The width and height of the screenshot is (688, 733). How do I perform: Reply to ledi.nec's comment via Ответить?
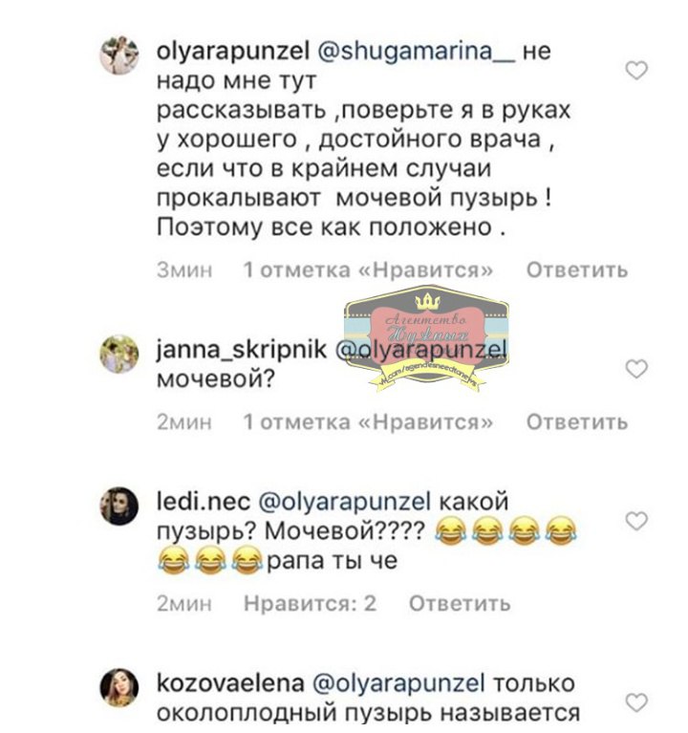pyautogui.click(x=460, y=603)
